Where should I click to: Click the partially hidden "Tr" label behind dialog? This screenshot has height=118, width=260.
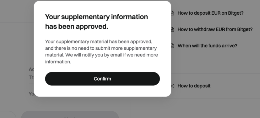point(31,77)
